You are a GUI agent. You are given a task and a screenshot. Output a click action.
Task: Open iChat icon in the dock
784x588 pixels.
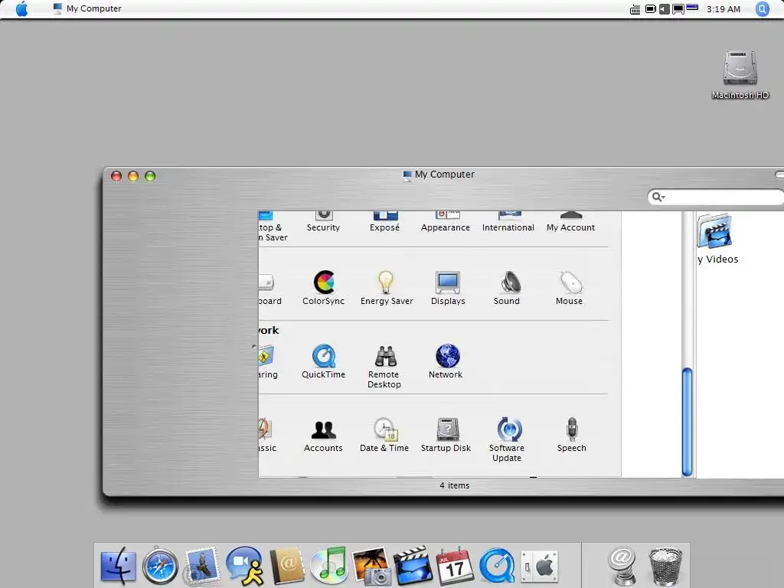point(244,566)
